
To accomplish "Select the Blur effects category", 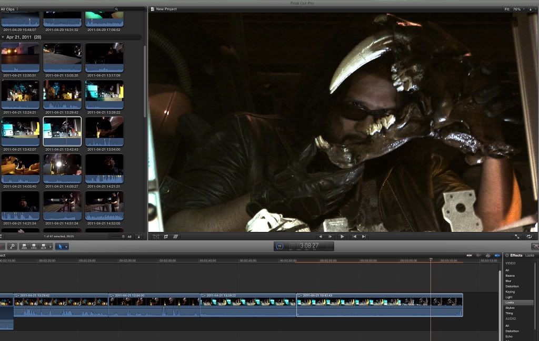I will [508, 281].
